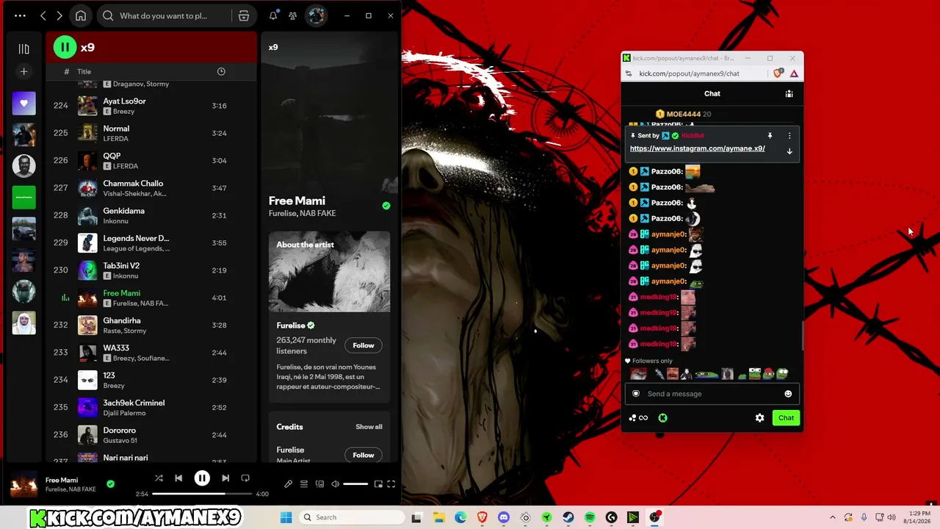Type in the 'Send a message' chat field
This screenshot has height=529, width=940.
[x=712, y=394]
